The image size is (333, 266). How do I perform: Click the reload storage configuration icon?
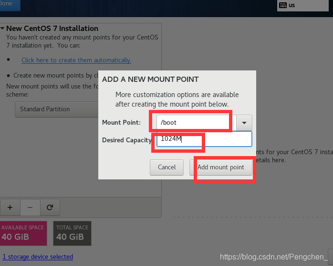(50, 207)
